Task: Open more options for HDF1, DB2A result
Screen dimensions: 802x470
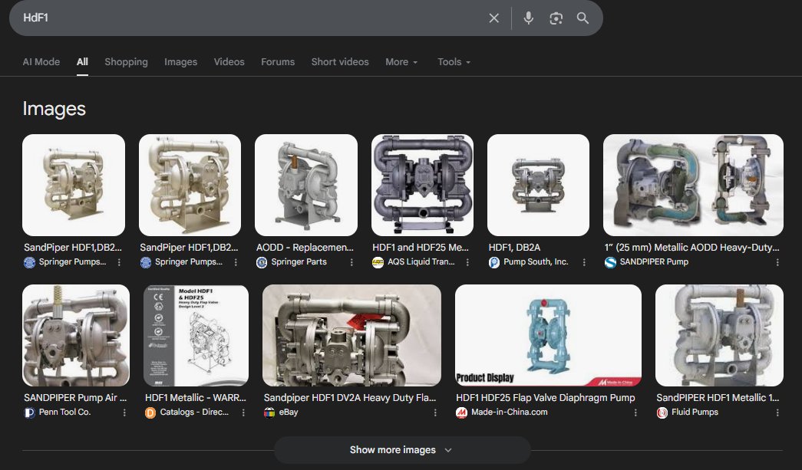Action: click(583, 262)
